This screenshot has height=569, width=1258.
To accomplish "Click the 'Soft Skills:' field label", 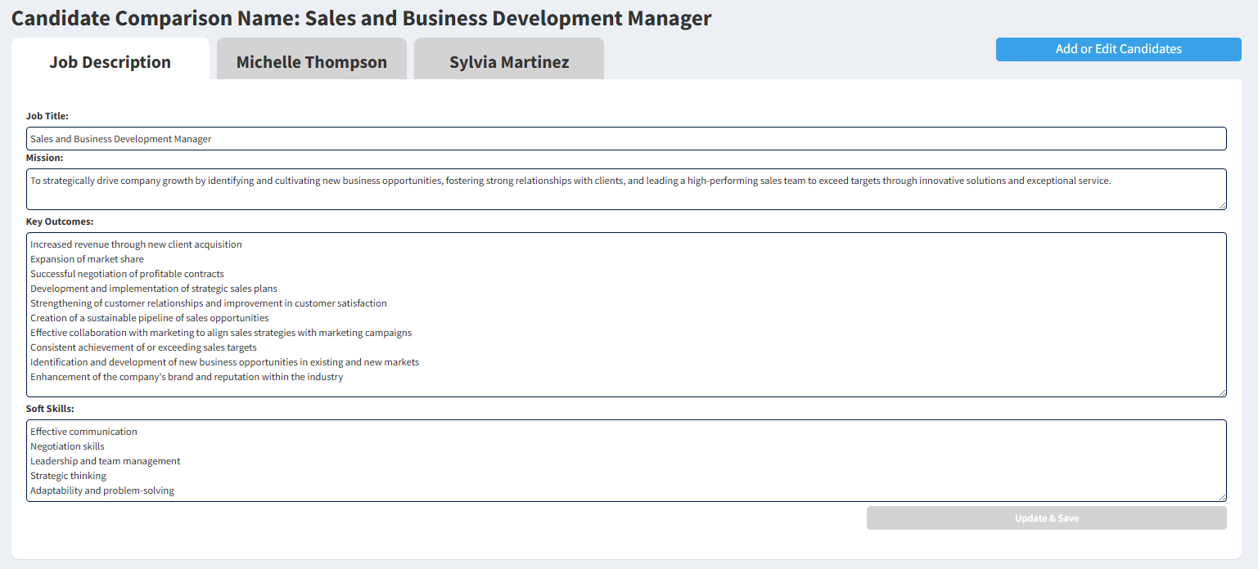I will (50, 409).
